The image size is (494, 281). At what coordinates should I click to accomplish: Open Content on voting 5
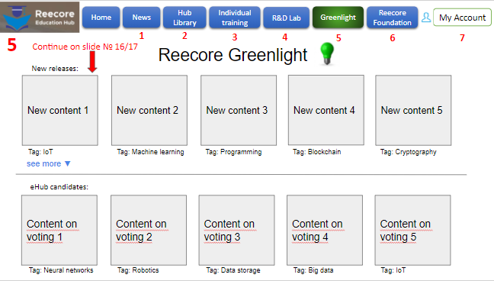click(412, 230)
